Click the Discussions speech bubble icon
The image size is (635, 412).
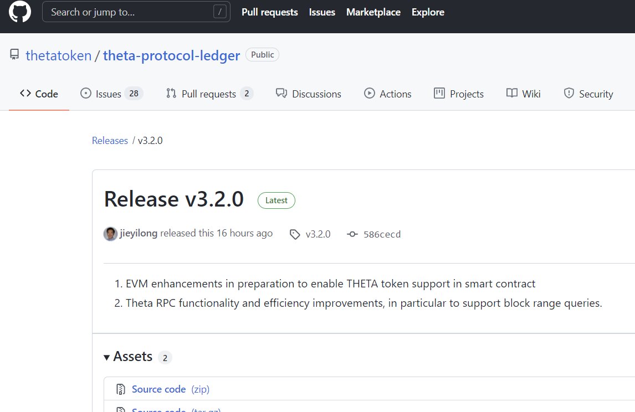pos(281,93)
